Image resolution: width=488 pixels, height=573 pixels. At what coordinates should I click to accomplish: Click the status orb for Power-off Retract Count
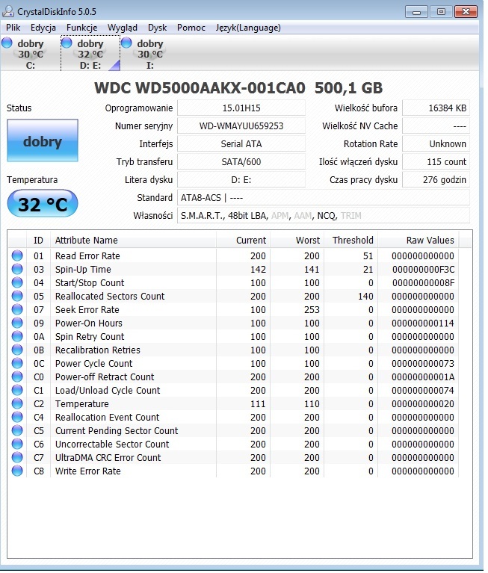[x=17, y=377]
